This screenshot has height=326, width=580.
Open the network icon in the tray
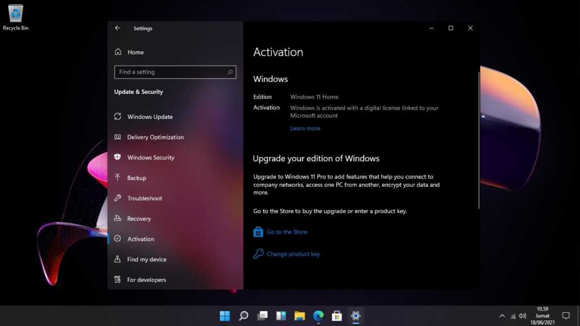[513, 316]
